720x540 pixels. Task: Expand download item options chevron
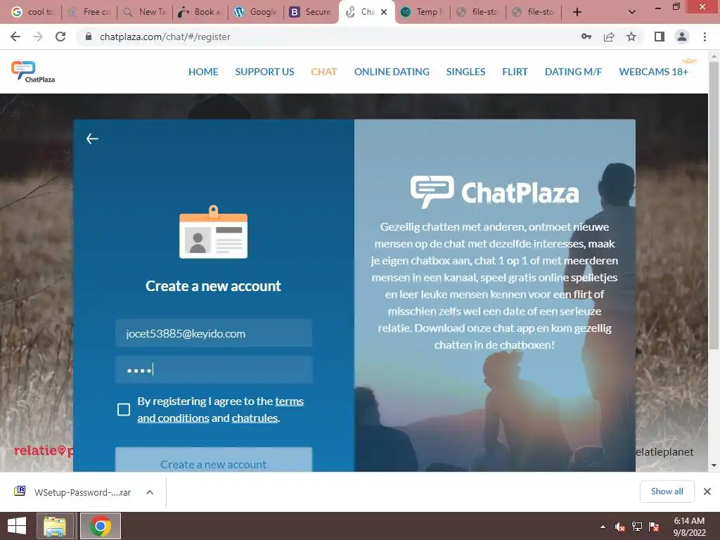point(150,491)
